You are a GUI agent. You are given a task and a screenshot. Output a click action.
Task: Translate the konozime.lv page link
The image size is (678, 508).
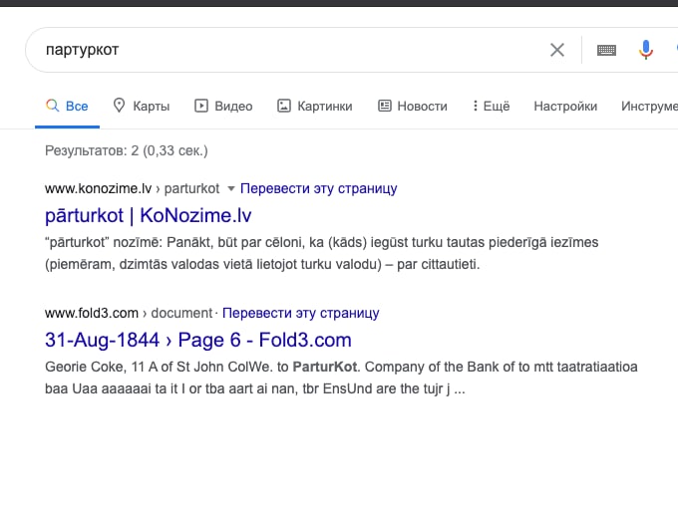(x=318, y=188)
